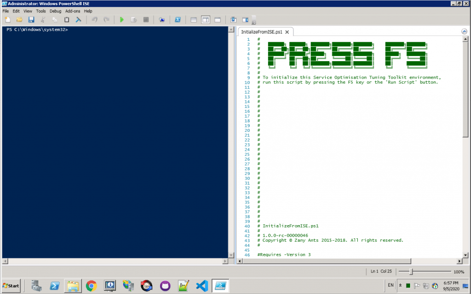
Task: Show hidden system tray icons
Action: (400, 286)
